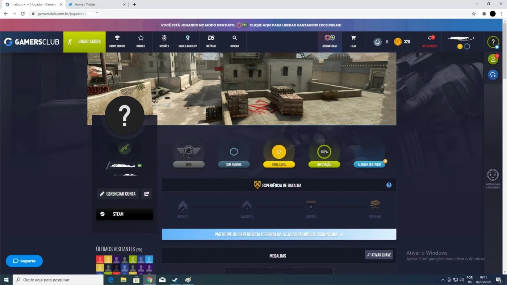Screen dimensions: 507x285
Task: Open Microsoft Edge from the taskbar
Action: pyautogui.click(x=111, y=280)
